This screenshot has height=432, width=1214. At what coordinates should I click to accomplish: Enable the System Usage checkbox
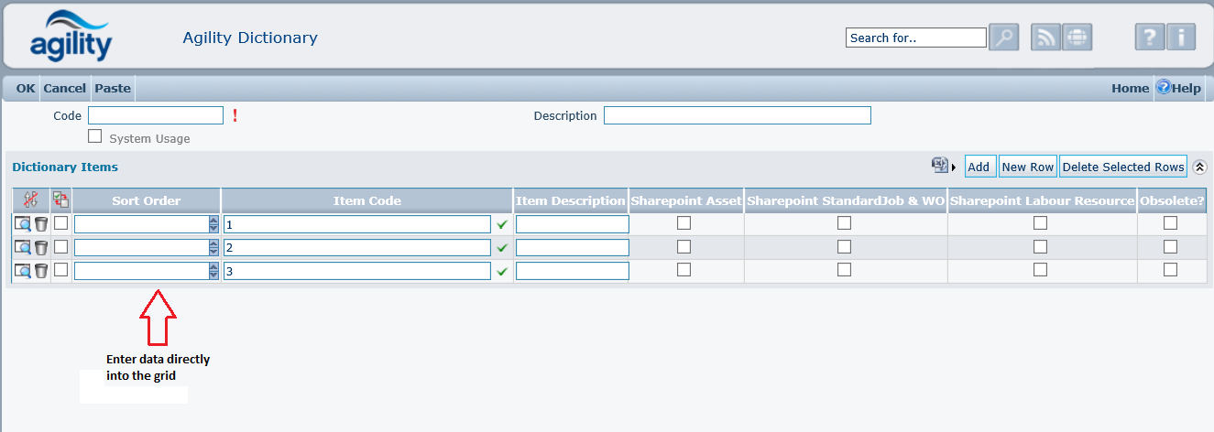click(x=94, y=136)
